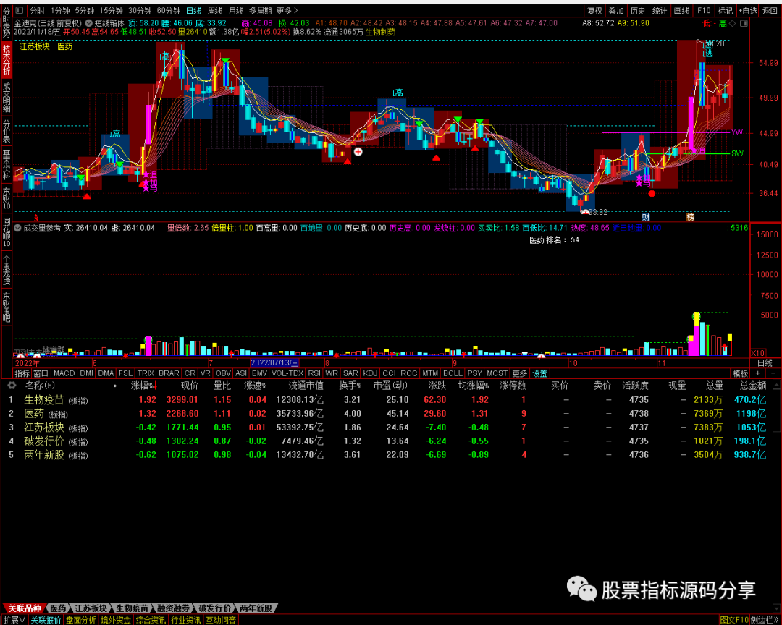This screenshot has height=625, width=782.
Task: Select VOL-TDX indicator
Action: pos(287,373)
